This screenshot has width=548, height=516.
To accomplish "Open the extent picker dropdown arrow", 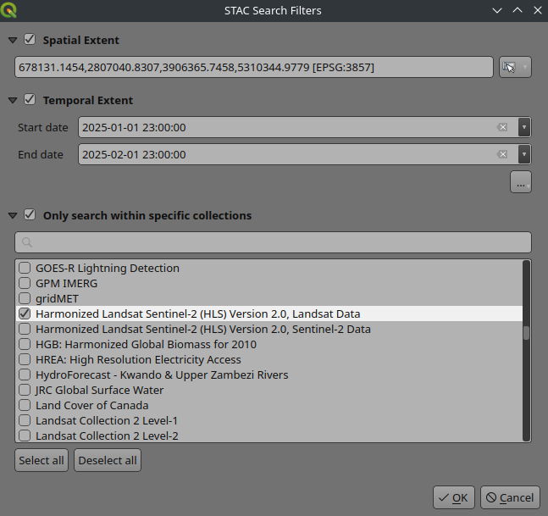I will [524, 67].
